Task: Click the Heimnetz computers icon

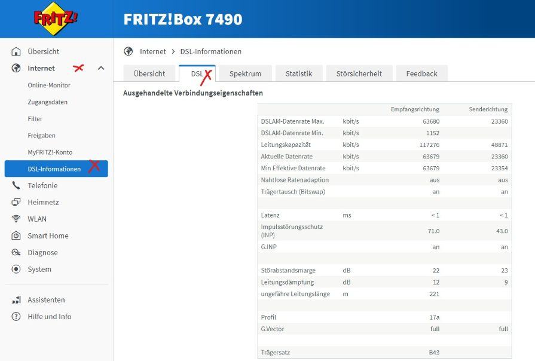Action: (16, 202)
